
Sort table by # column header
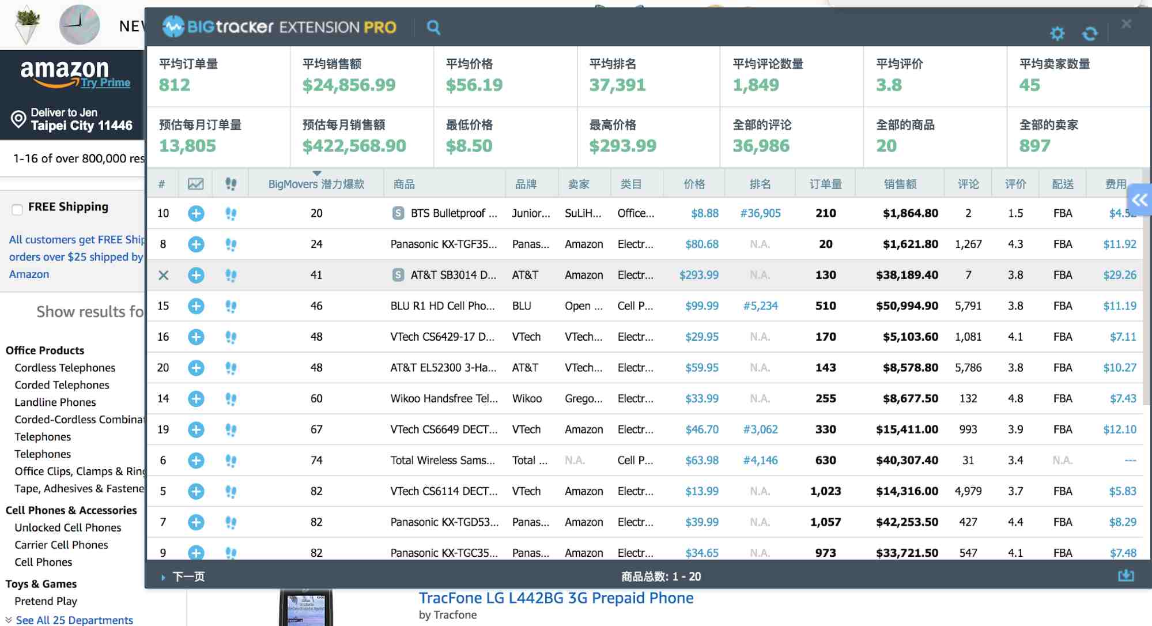coord(162,184)
